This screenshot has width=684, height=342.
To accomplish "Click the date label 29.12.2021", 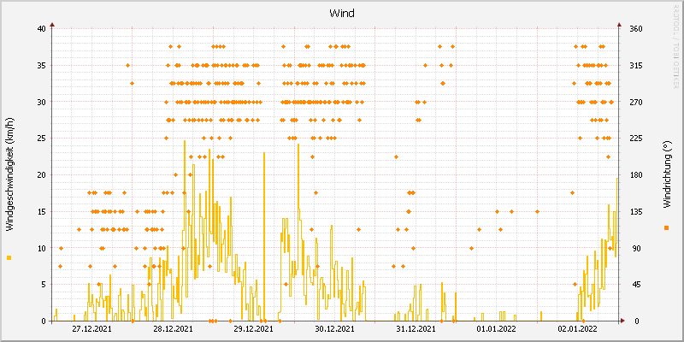I will click(253, 328).
